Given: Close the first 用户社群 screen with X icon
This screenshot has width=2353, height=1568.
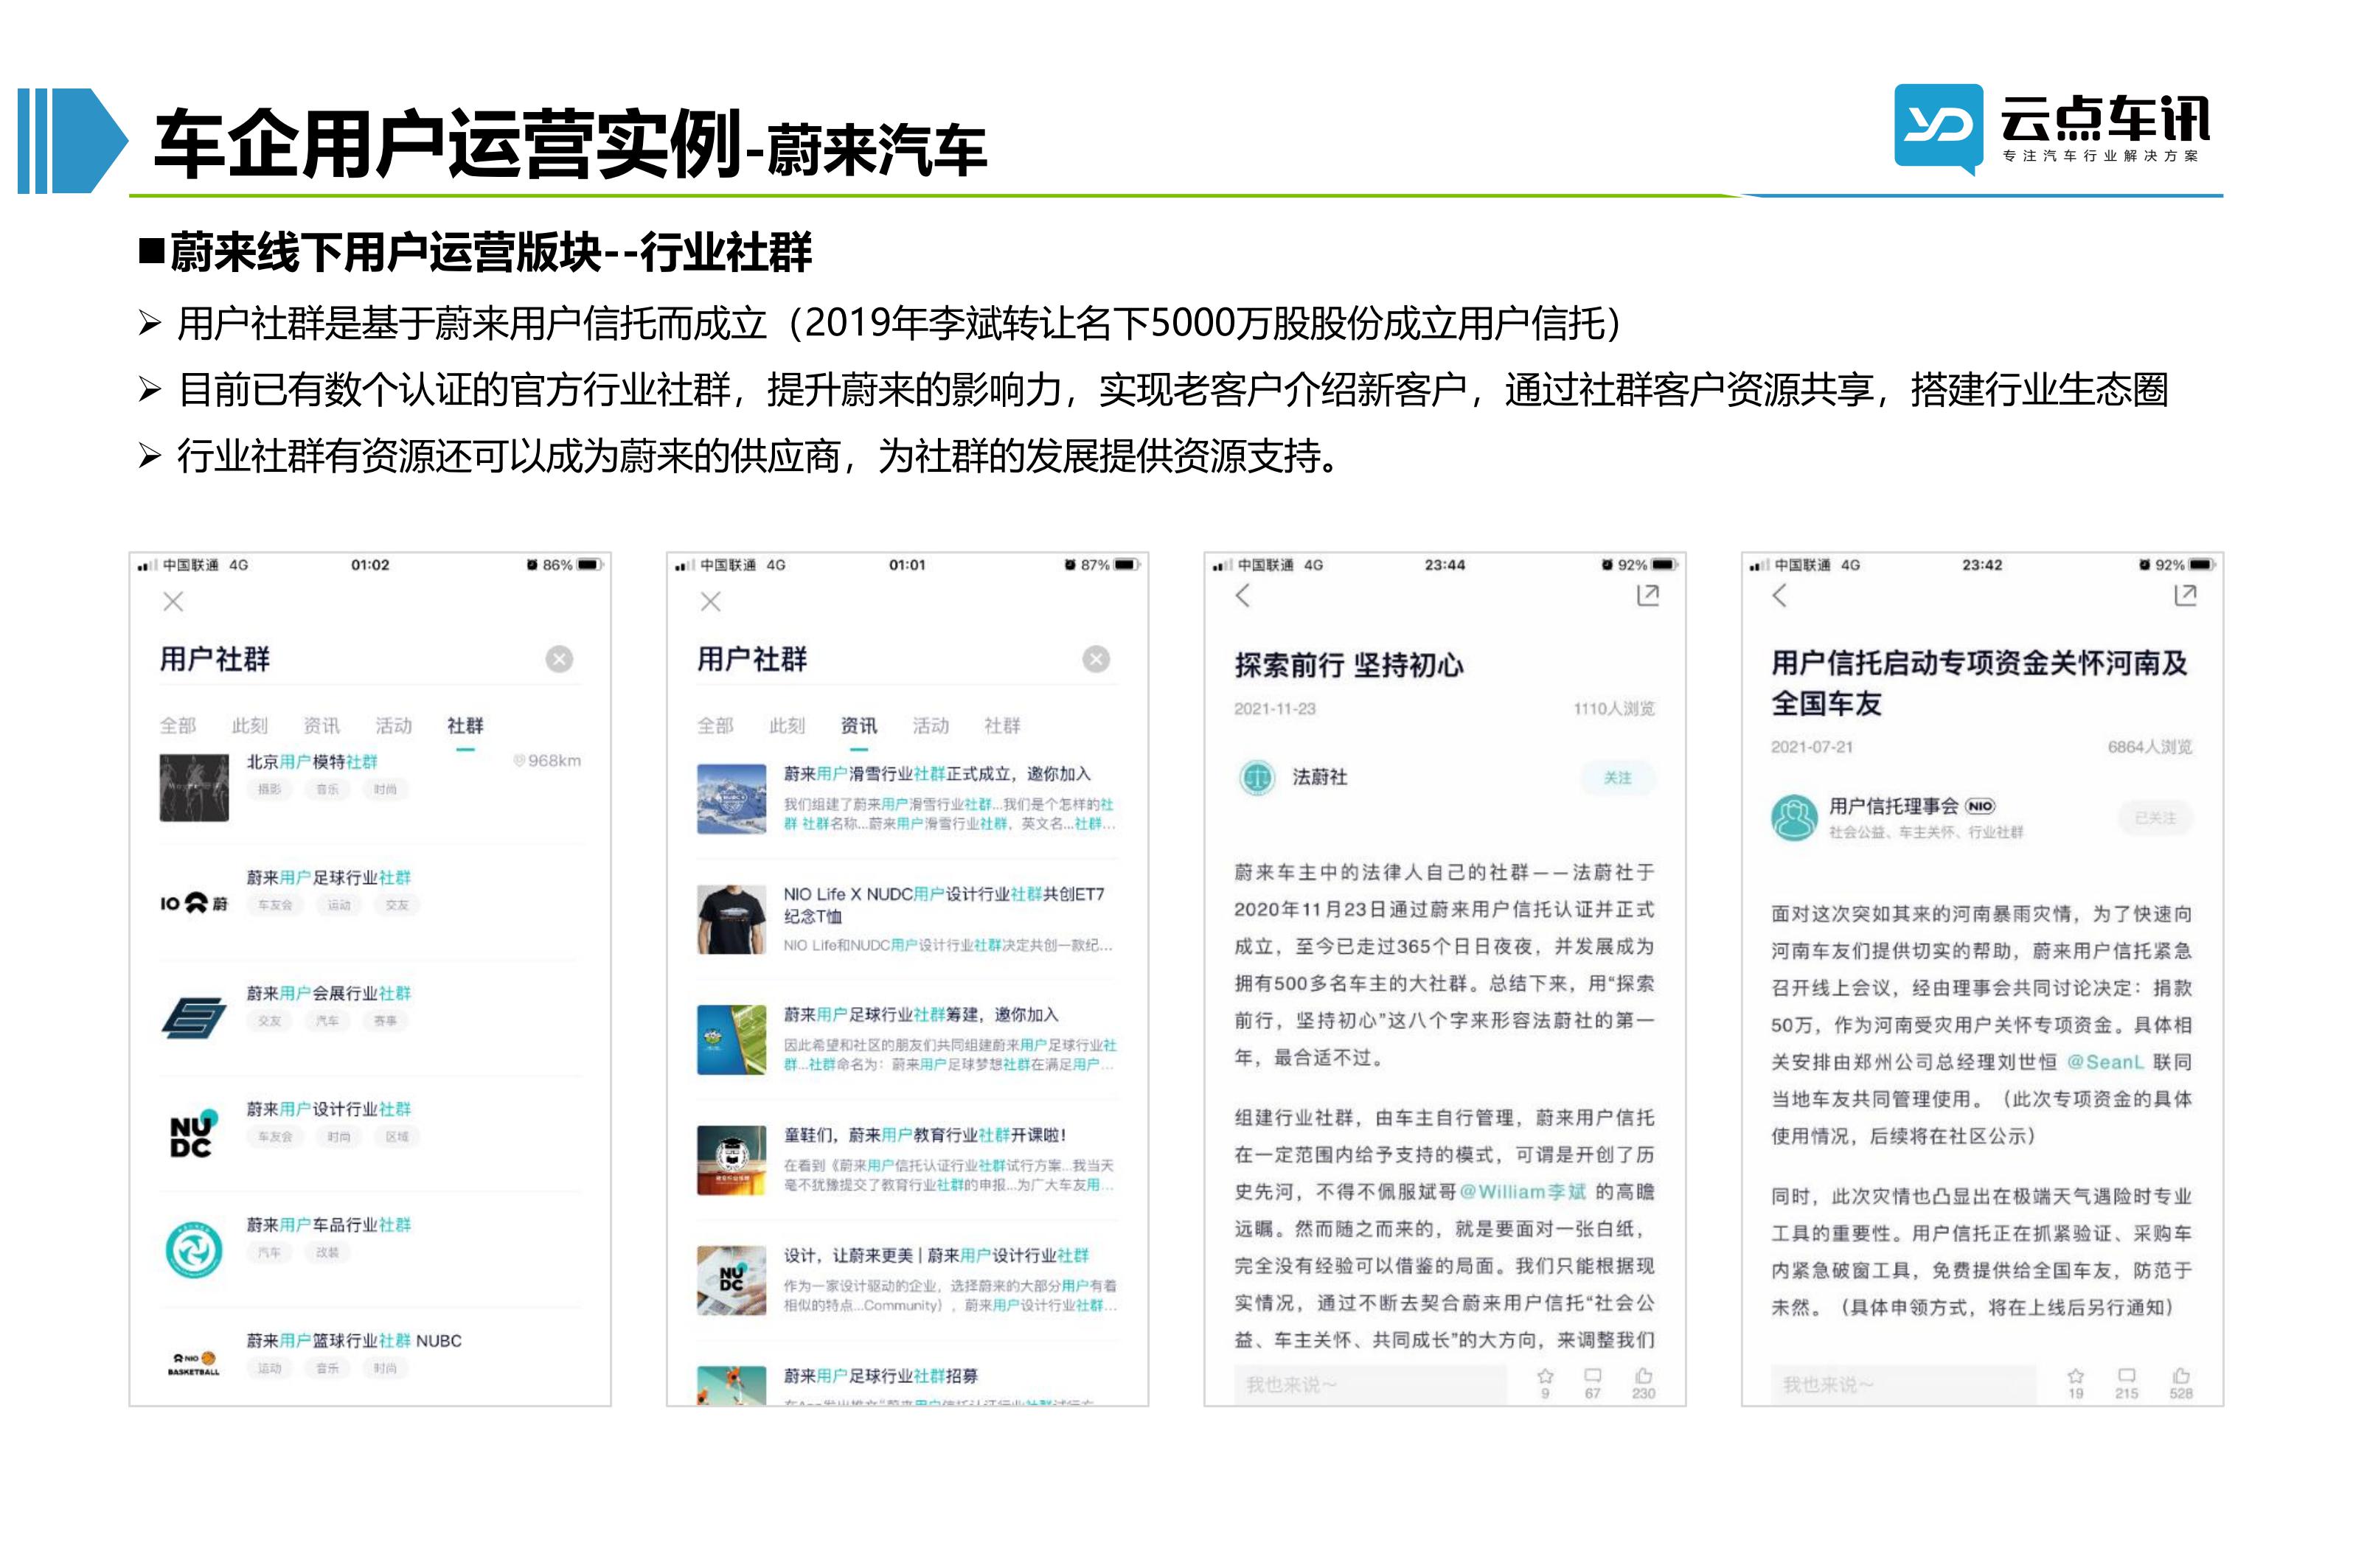Looking at the screenshot, I should (173, 601).
